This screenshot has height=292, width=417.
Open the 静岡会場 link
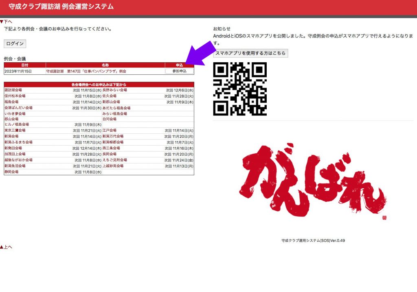[x=11, y=172]
